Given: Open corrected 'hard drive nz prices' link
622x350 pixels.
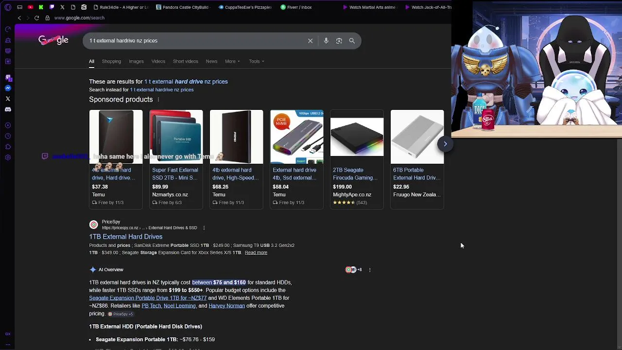Looking at the screenshot, I should click(x=186, y=82).
